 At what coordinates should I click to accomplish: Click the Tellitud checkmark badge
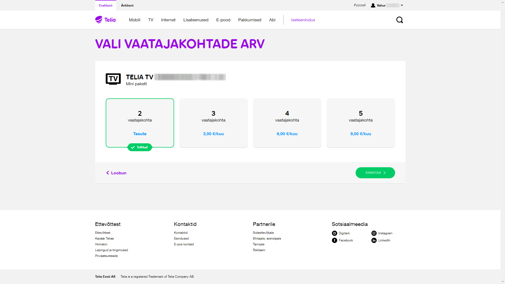coord(140,147)
